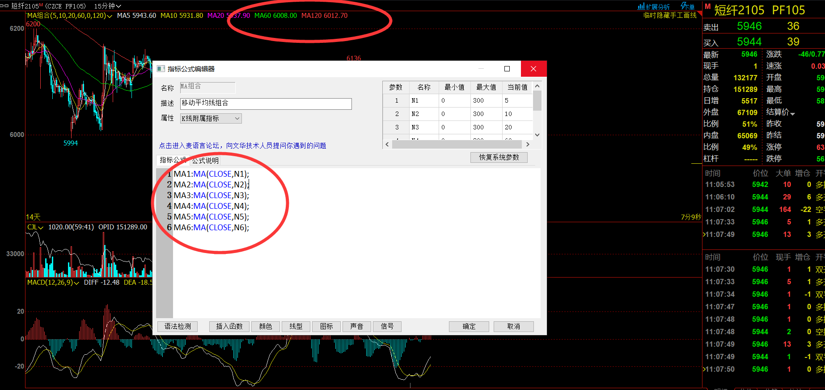Cancel the editor with 取消
This screenshot has width=825, height=390.
(x=514, y=326)
